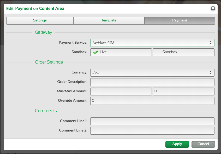The height and width of the screenshot is (154, 221).
Task: Click the Gateway section heading
Action: tap(43, 32)
